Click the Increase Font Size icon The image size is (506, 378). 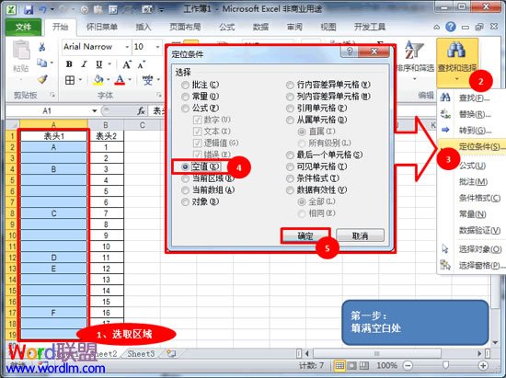[x=127, y=64]
